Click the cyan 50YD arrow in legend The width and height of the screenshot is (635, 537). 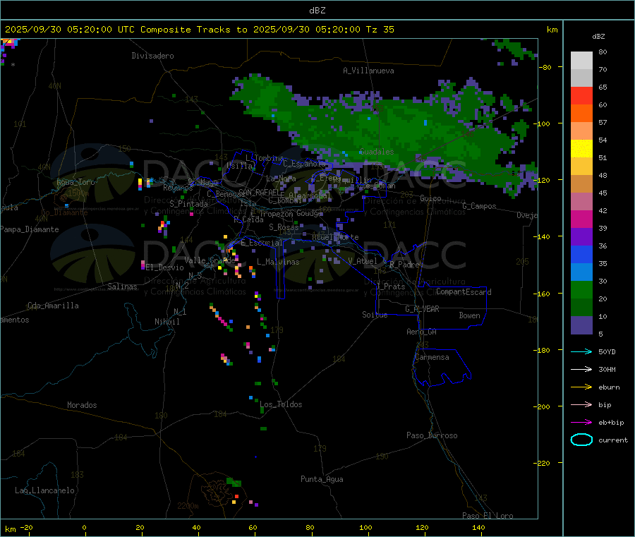(x=581, y=351)
